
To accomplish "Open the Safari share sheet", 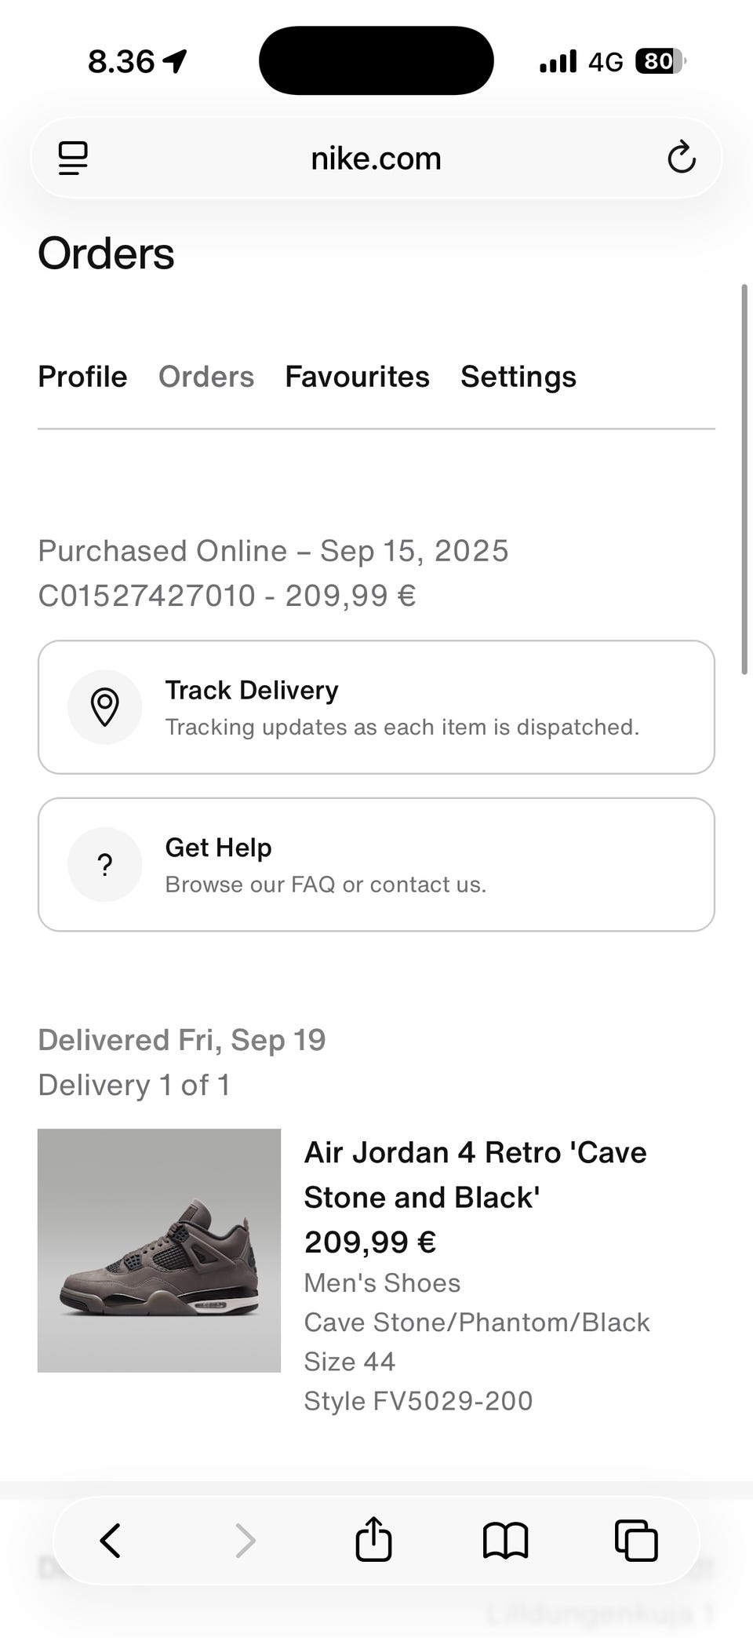I will pyautogui.click(x=373, y=1539).
